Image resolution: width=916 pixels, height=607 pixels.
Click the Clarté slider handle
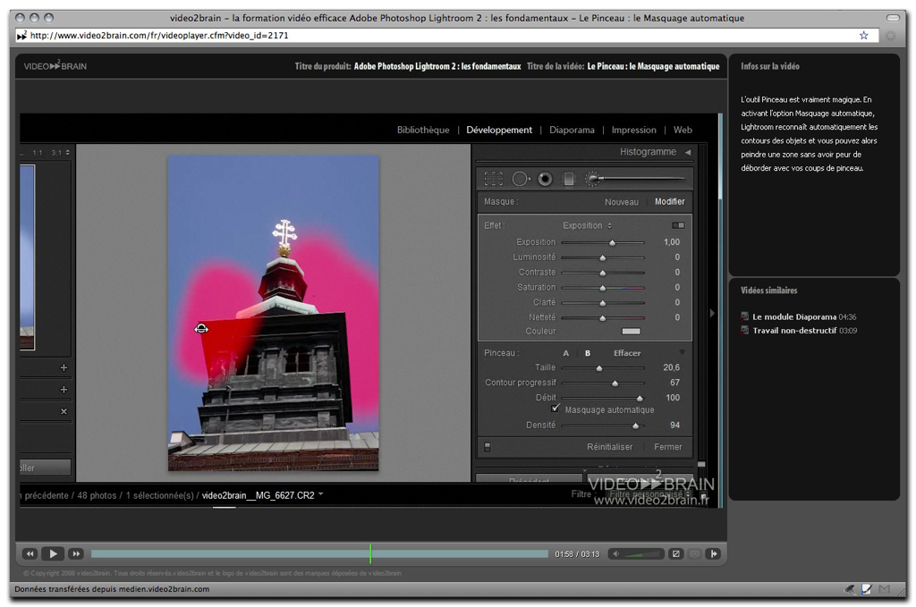(603, 303)
